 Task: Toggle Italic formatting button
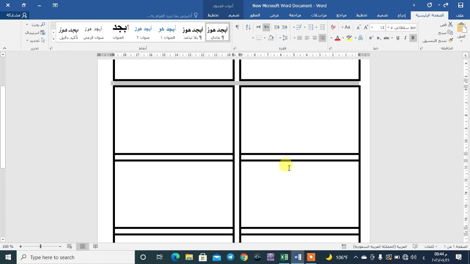click(405, 38)
